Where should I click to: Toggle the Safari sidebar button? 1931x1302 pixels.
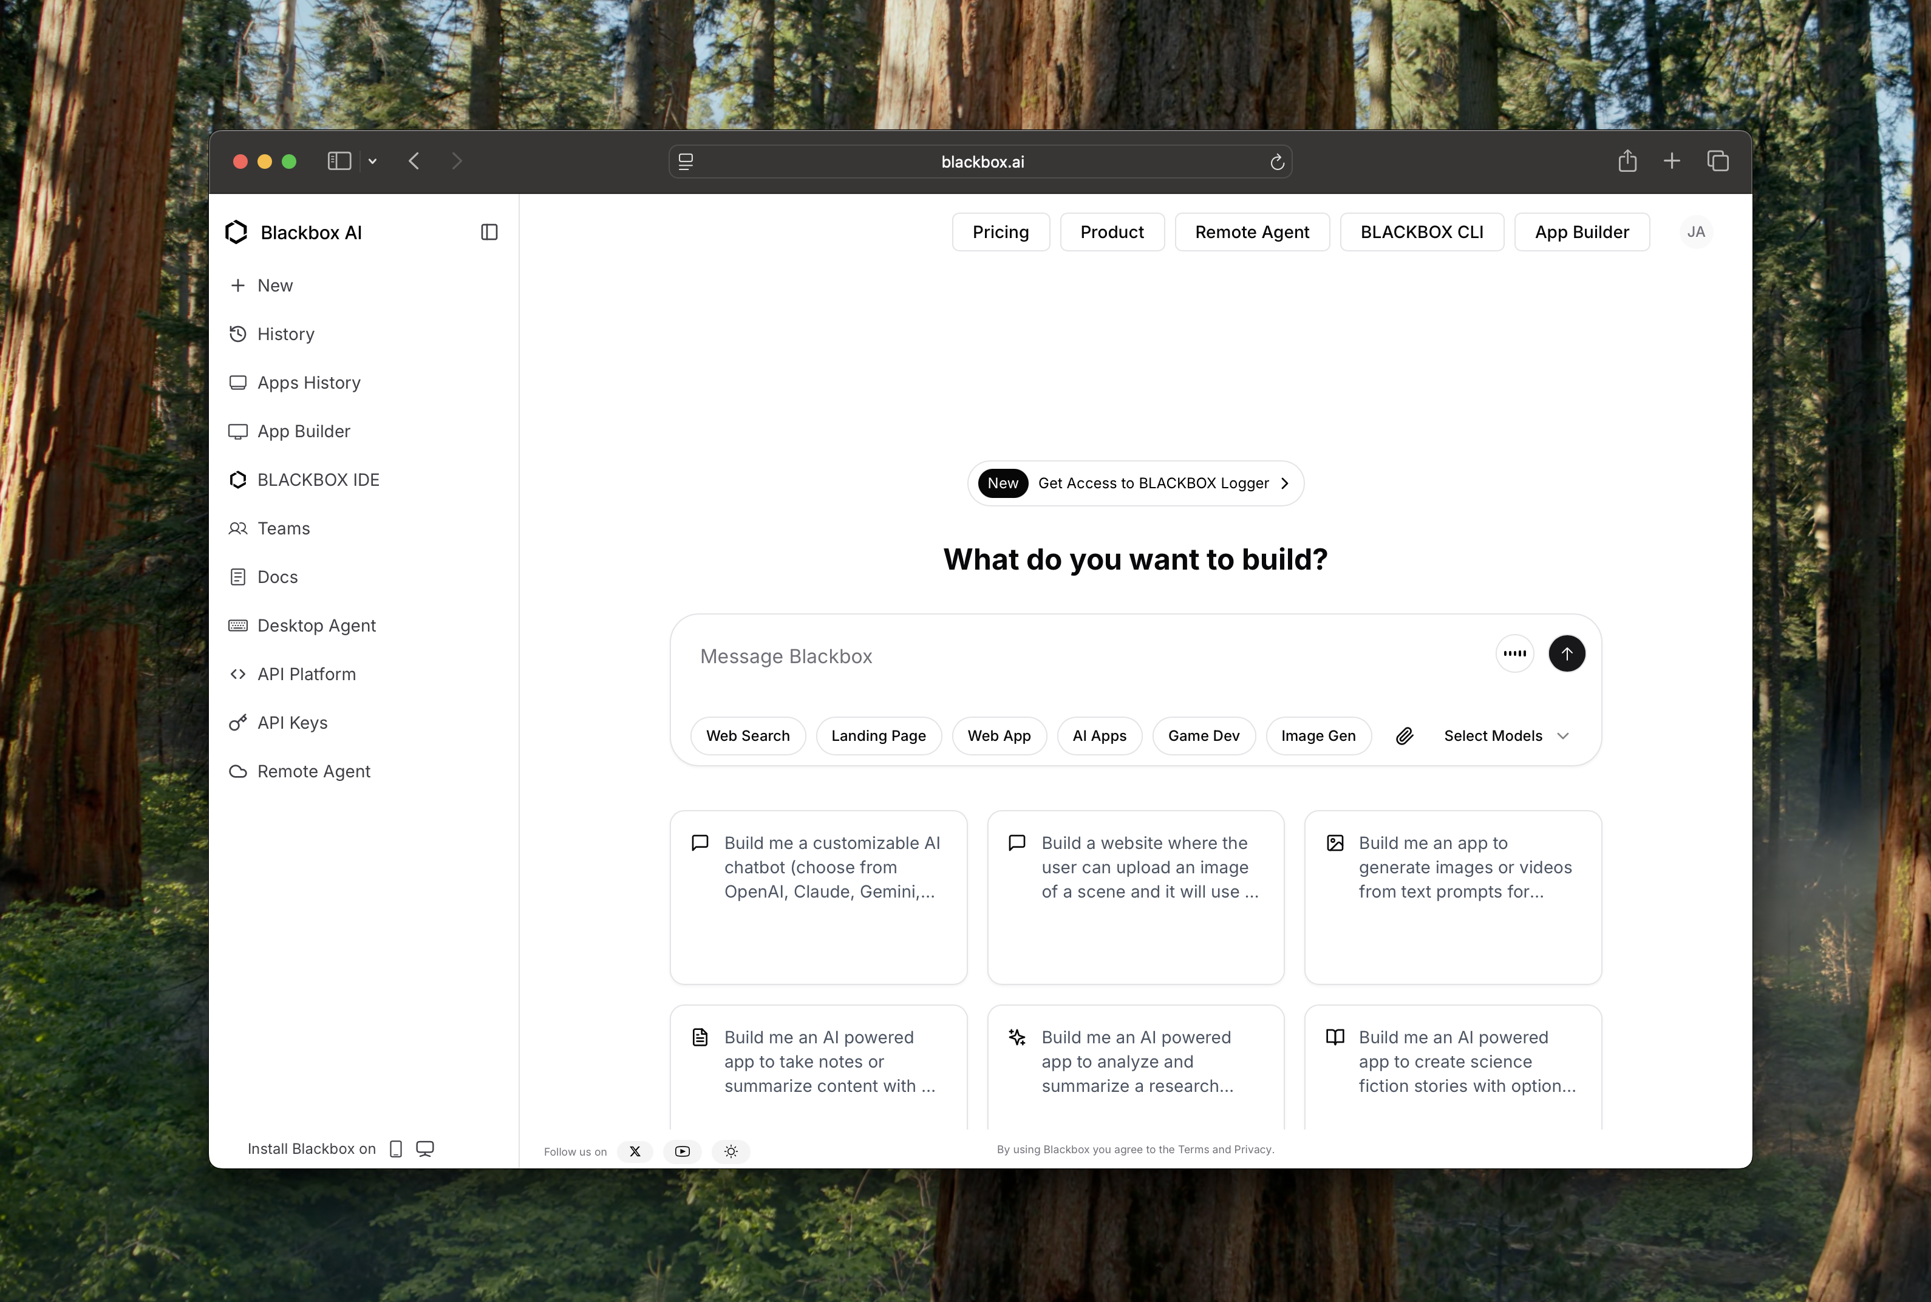pos(339,161)
